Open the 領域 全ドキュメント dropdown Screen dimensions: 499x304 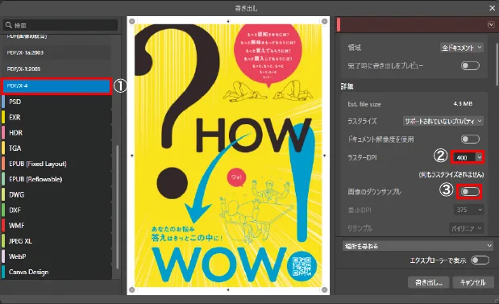pyautogui.click(x=462, y=48)
